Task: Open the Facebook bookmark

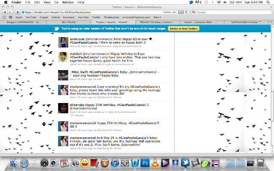Action: coord(68,17)
